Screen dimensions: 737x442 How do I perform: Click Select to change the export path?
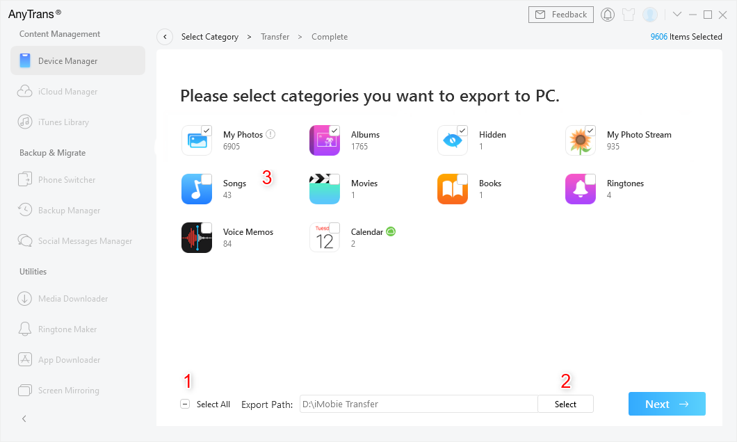(565, 404)
